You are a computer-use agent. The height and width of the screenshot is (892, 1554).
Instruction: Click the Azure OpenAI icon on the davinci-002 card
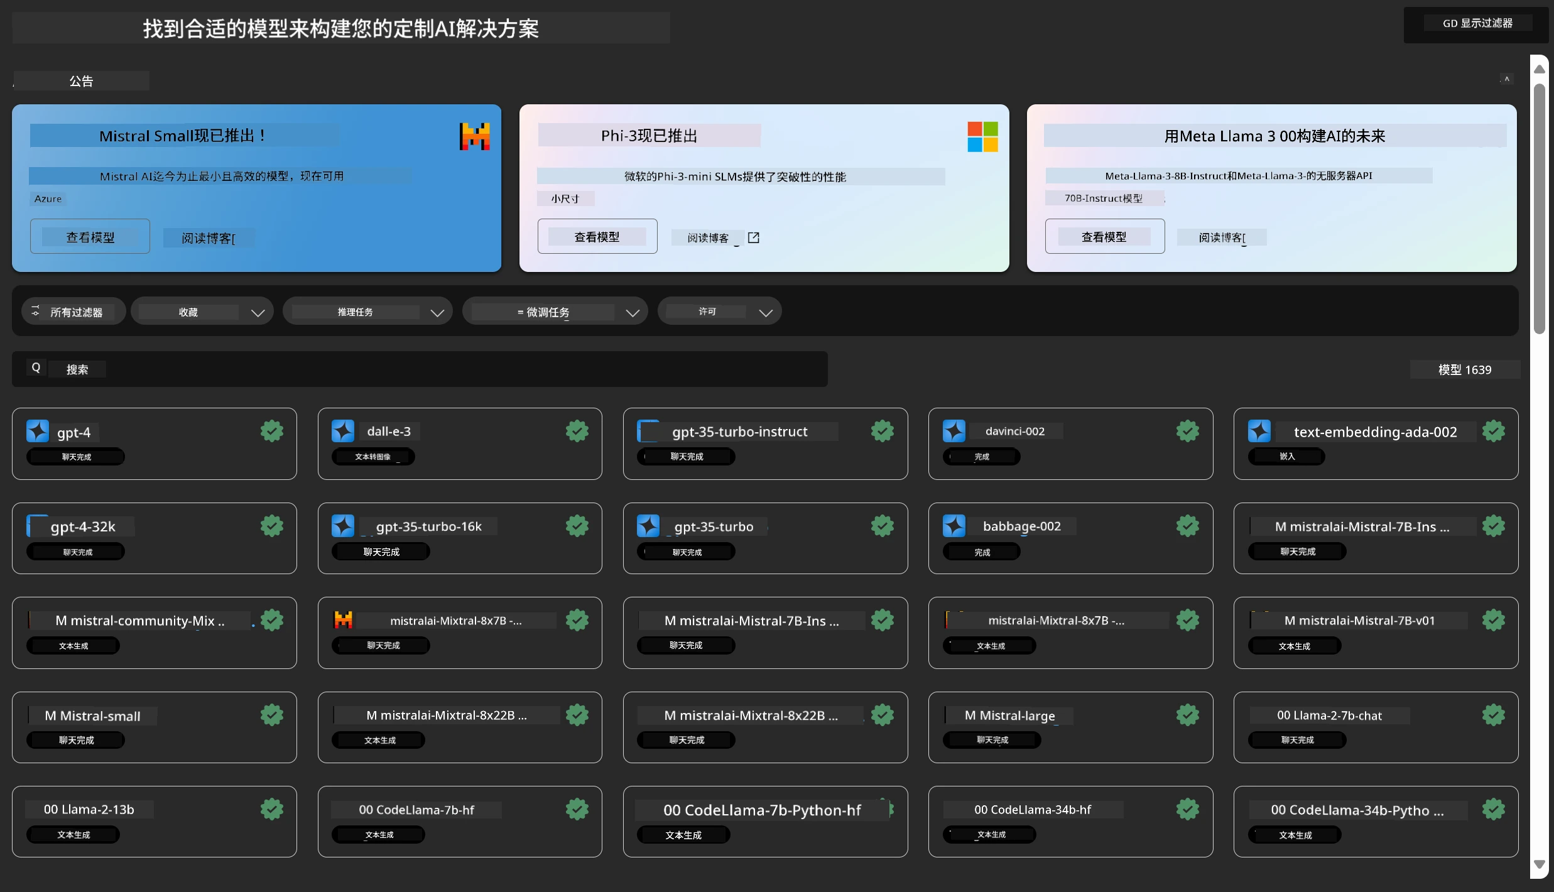954,431
